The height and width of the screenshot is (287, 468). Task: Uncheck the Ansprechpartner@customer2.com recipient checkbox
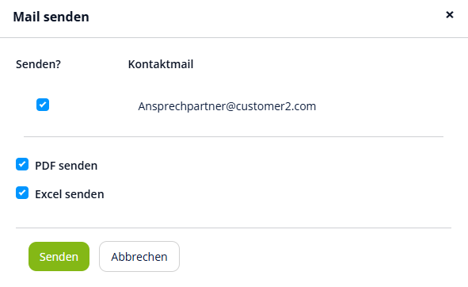click(43, 105)
